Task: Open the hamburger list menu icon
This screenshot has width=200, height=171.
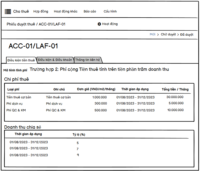Action: (x=8, y=11)
